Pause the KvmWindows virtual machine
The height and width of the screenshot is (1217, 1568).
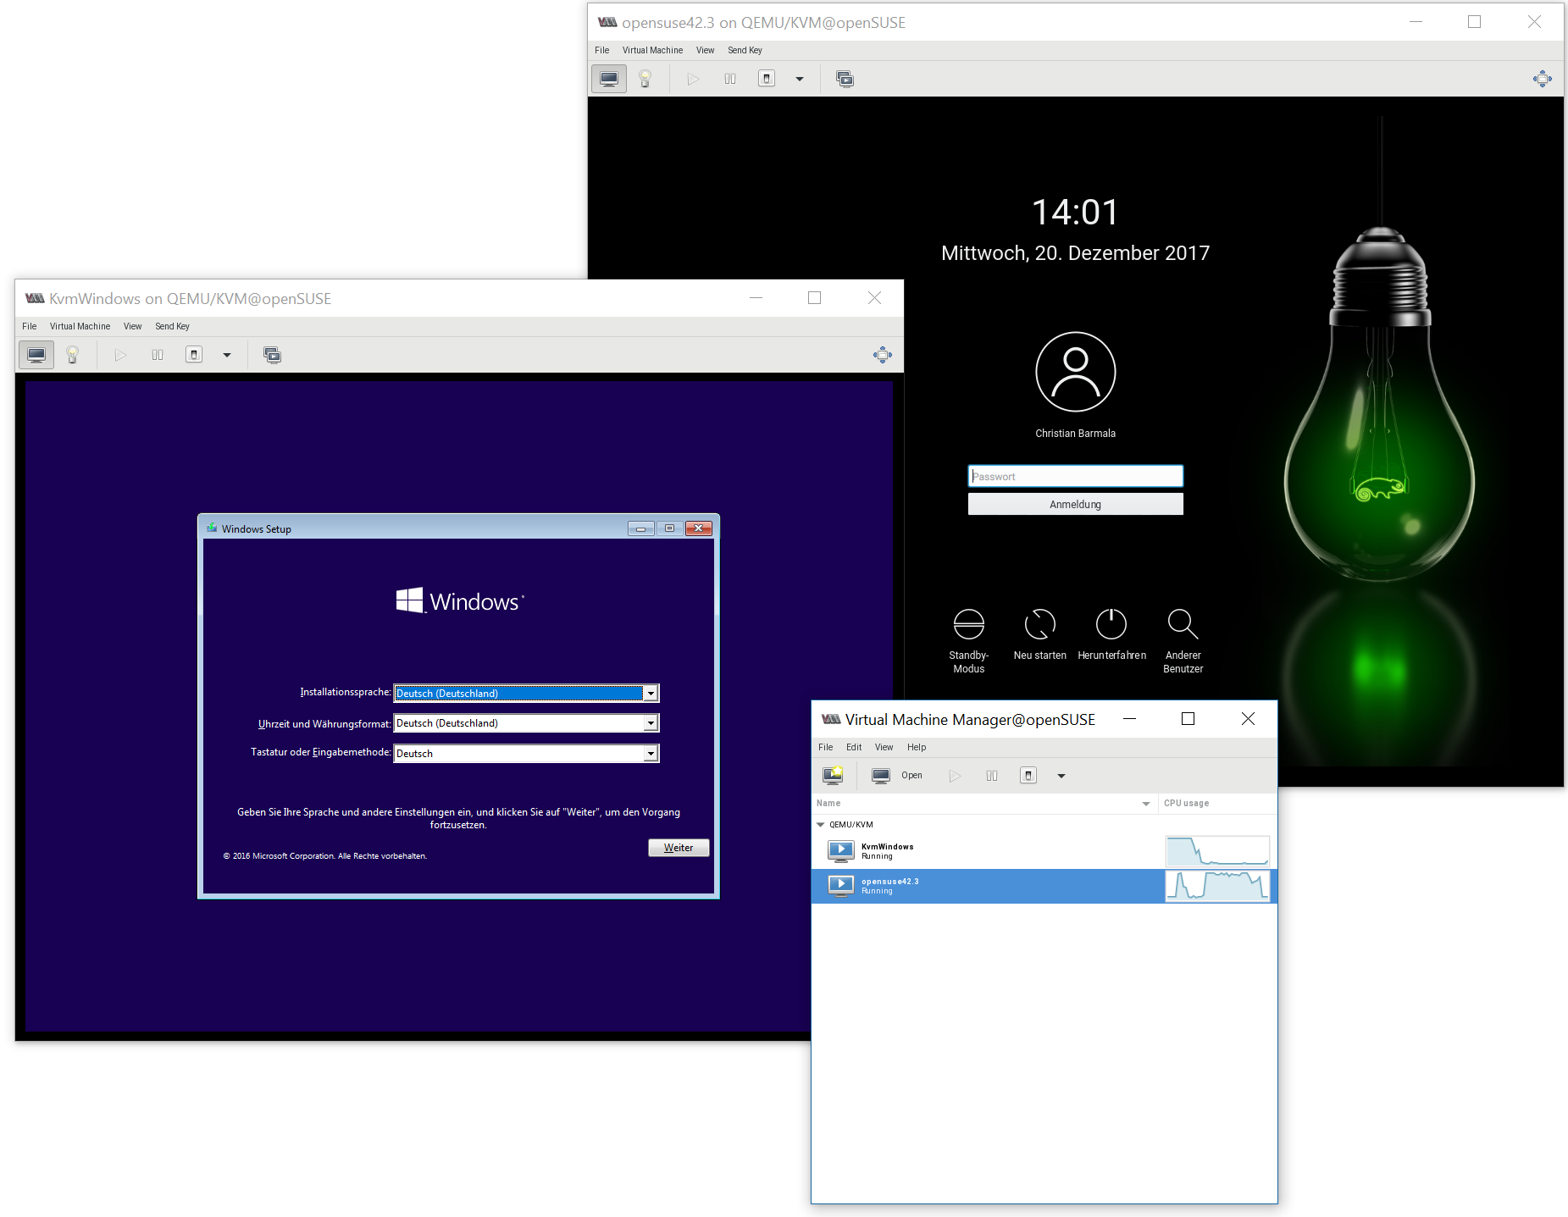tap(158, 355)
